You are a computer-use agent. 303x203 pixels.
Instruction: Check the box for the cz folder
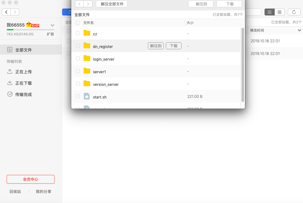coord(78,33)
